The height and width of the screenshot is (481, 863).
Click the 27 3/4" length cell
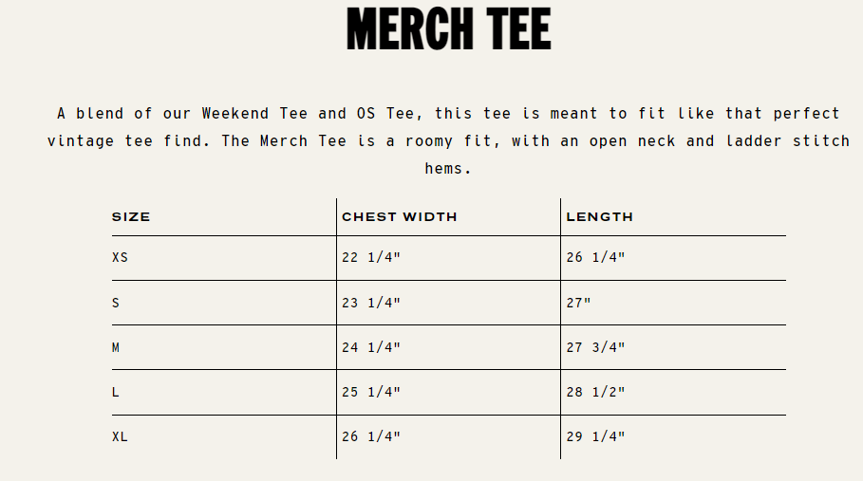[x=595, y=347]
